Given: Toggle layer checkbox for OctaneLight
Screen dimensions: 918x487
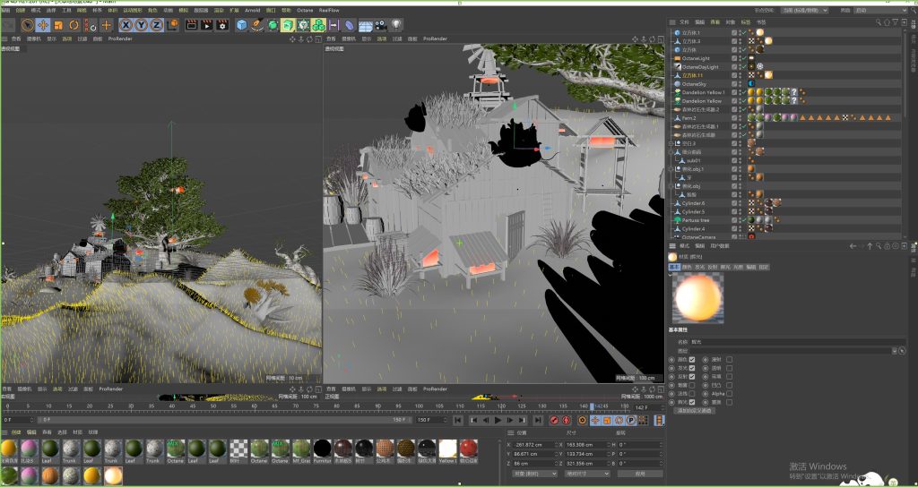Looking at the screenshot, I should (734, 58).
